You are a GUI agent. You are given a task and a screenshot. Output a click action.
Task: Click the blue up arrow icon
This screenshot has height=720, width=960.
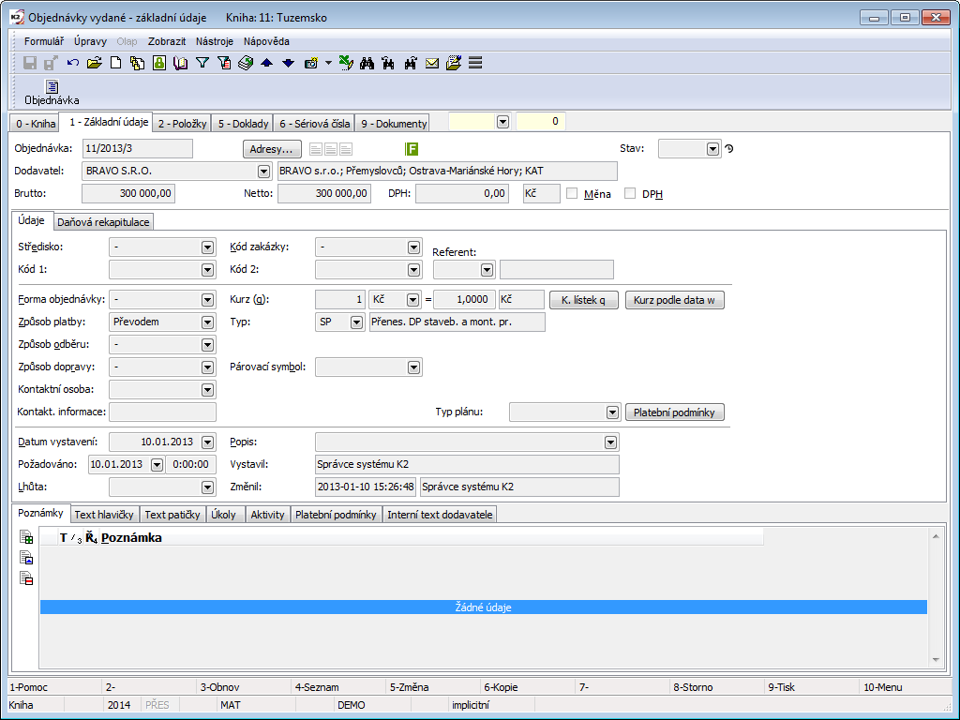266,63
